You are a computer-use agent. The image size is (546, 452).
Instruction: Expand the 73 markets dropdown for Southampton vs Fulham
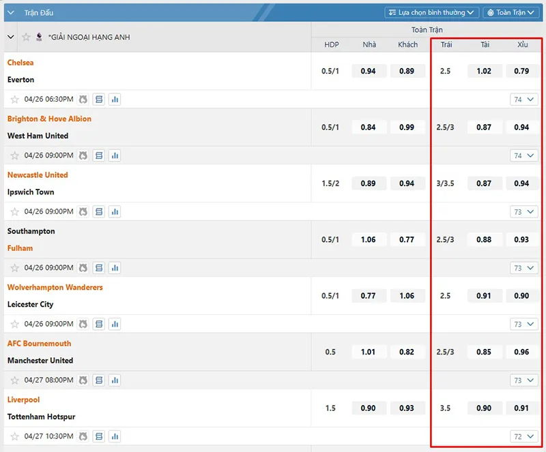(x=524, y=268)
